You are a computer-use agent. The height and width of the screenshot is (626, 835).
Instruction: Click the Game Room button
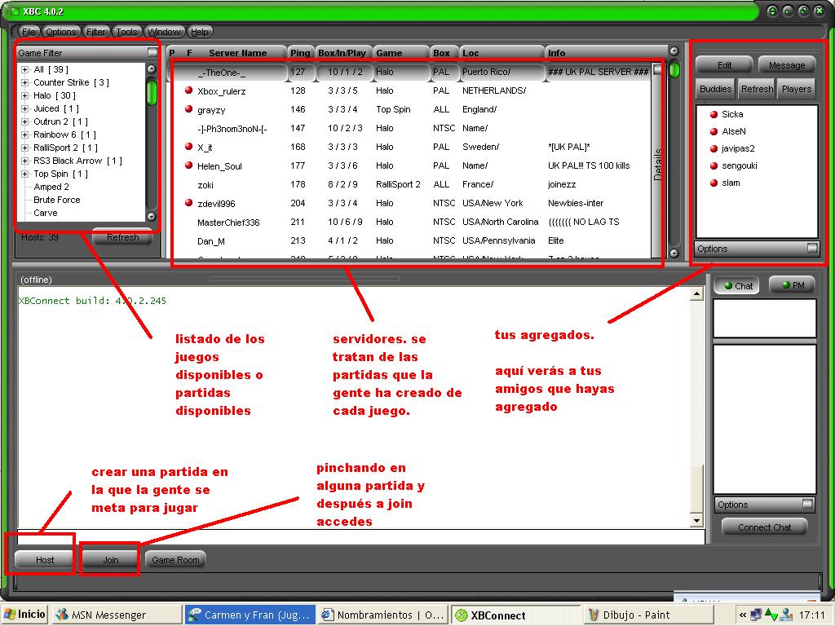pos(175,559)
